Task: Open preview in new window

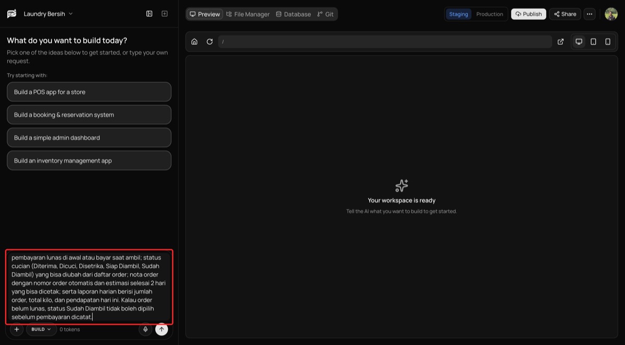Action: [560, 42]
